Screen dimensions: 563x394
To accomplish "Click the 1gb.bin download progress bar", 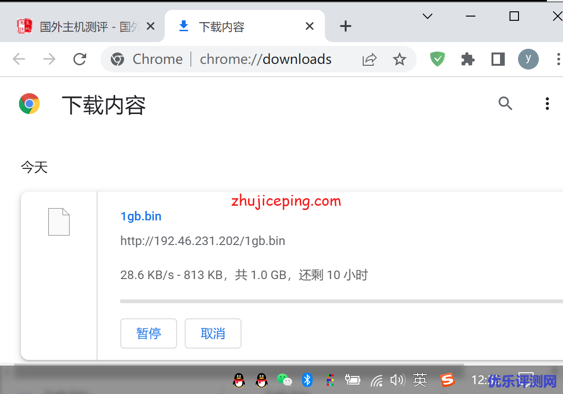I will (x=341, y=301).
